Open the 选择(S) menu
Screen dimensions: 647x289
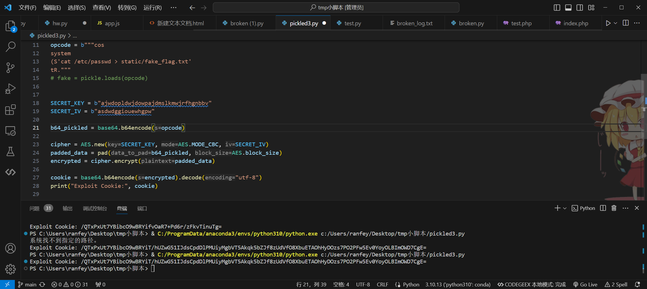click(76, 8)
